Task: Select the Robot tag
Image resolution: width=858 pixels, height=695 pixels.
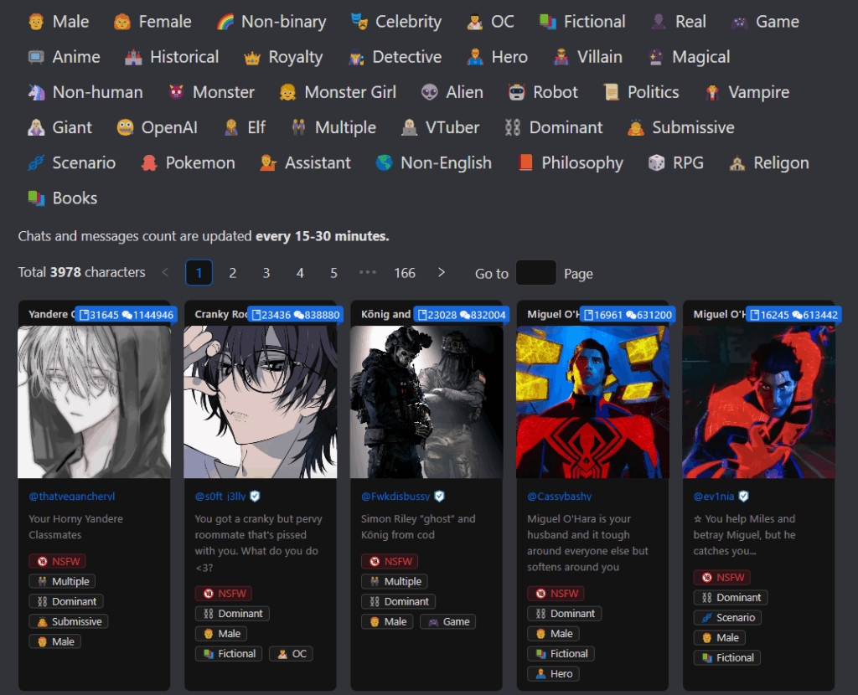Action: click(543, 92)
